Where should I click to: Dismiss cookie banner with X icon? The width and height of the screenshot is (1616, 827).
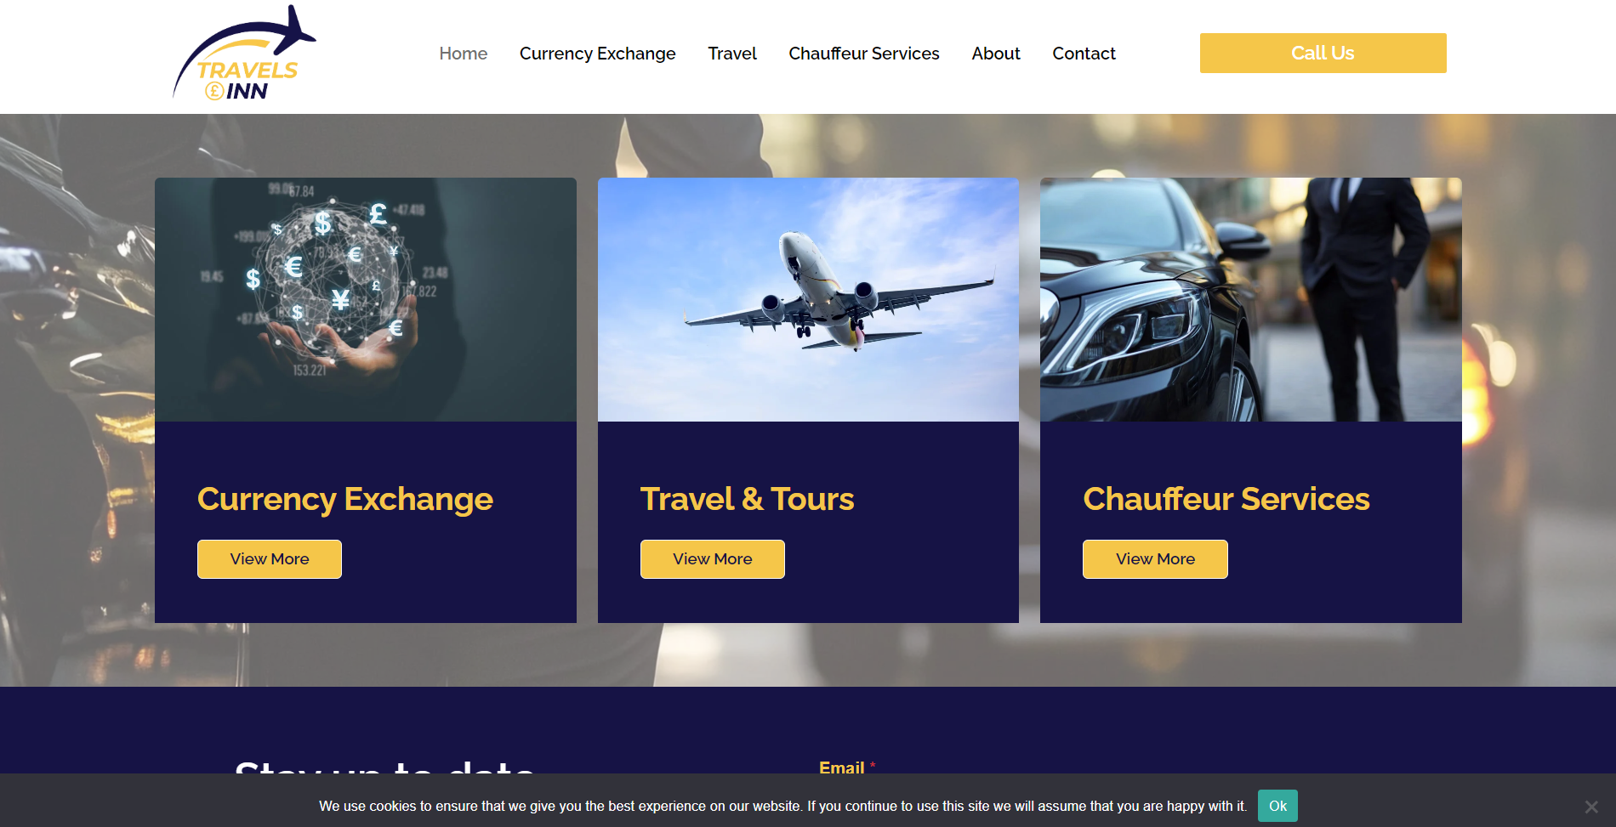1590,807
